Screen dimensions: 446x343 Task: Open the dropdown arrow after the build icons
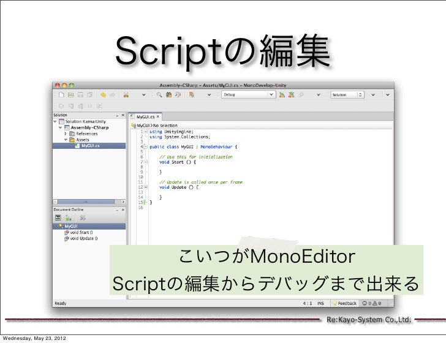[319, 95]
